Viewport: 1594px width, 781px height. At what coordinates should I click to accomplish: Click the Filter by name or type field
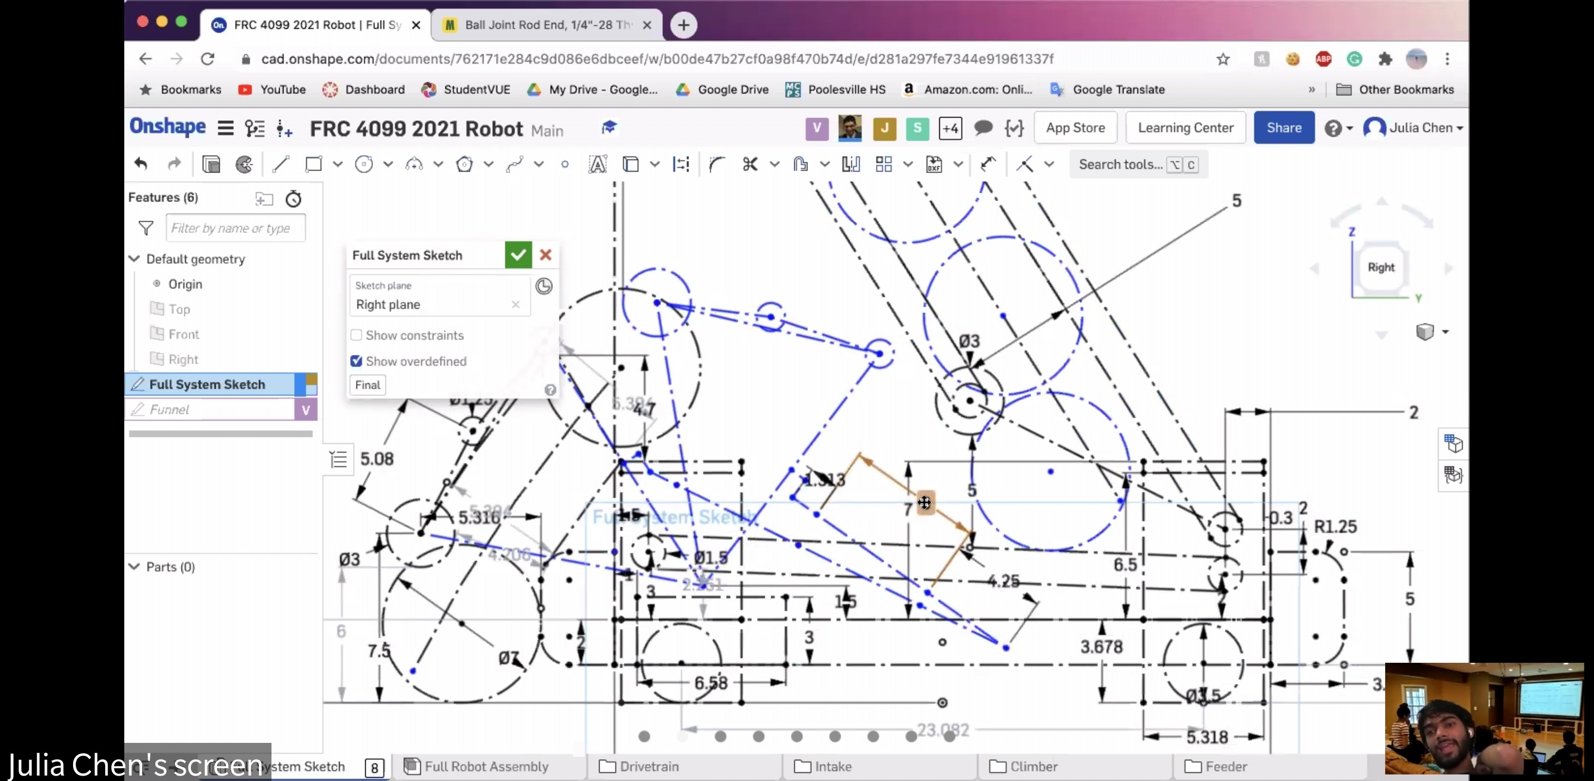[235, 228]
